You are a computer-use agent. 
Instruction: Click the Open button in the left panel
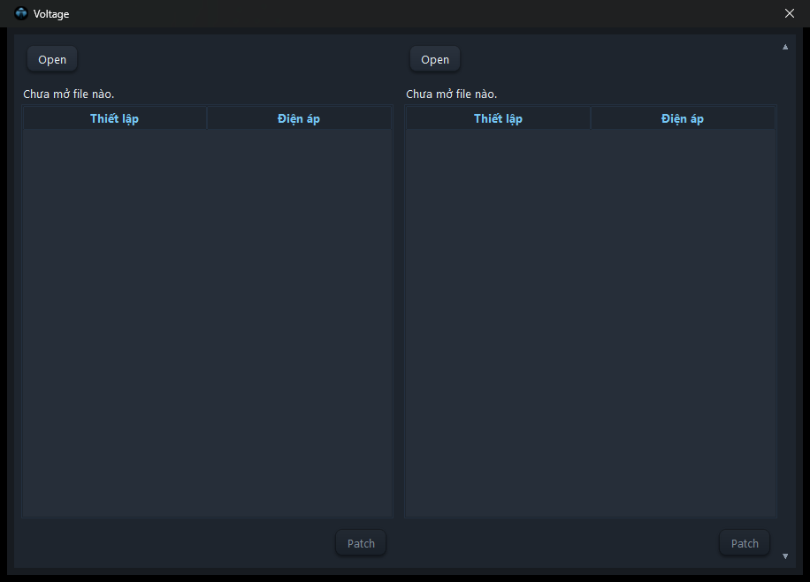pyautogui.click(x=52, y=59)
